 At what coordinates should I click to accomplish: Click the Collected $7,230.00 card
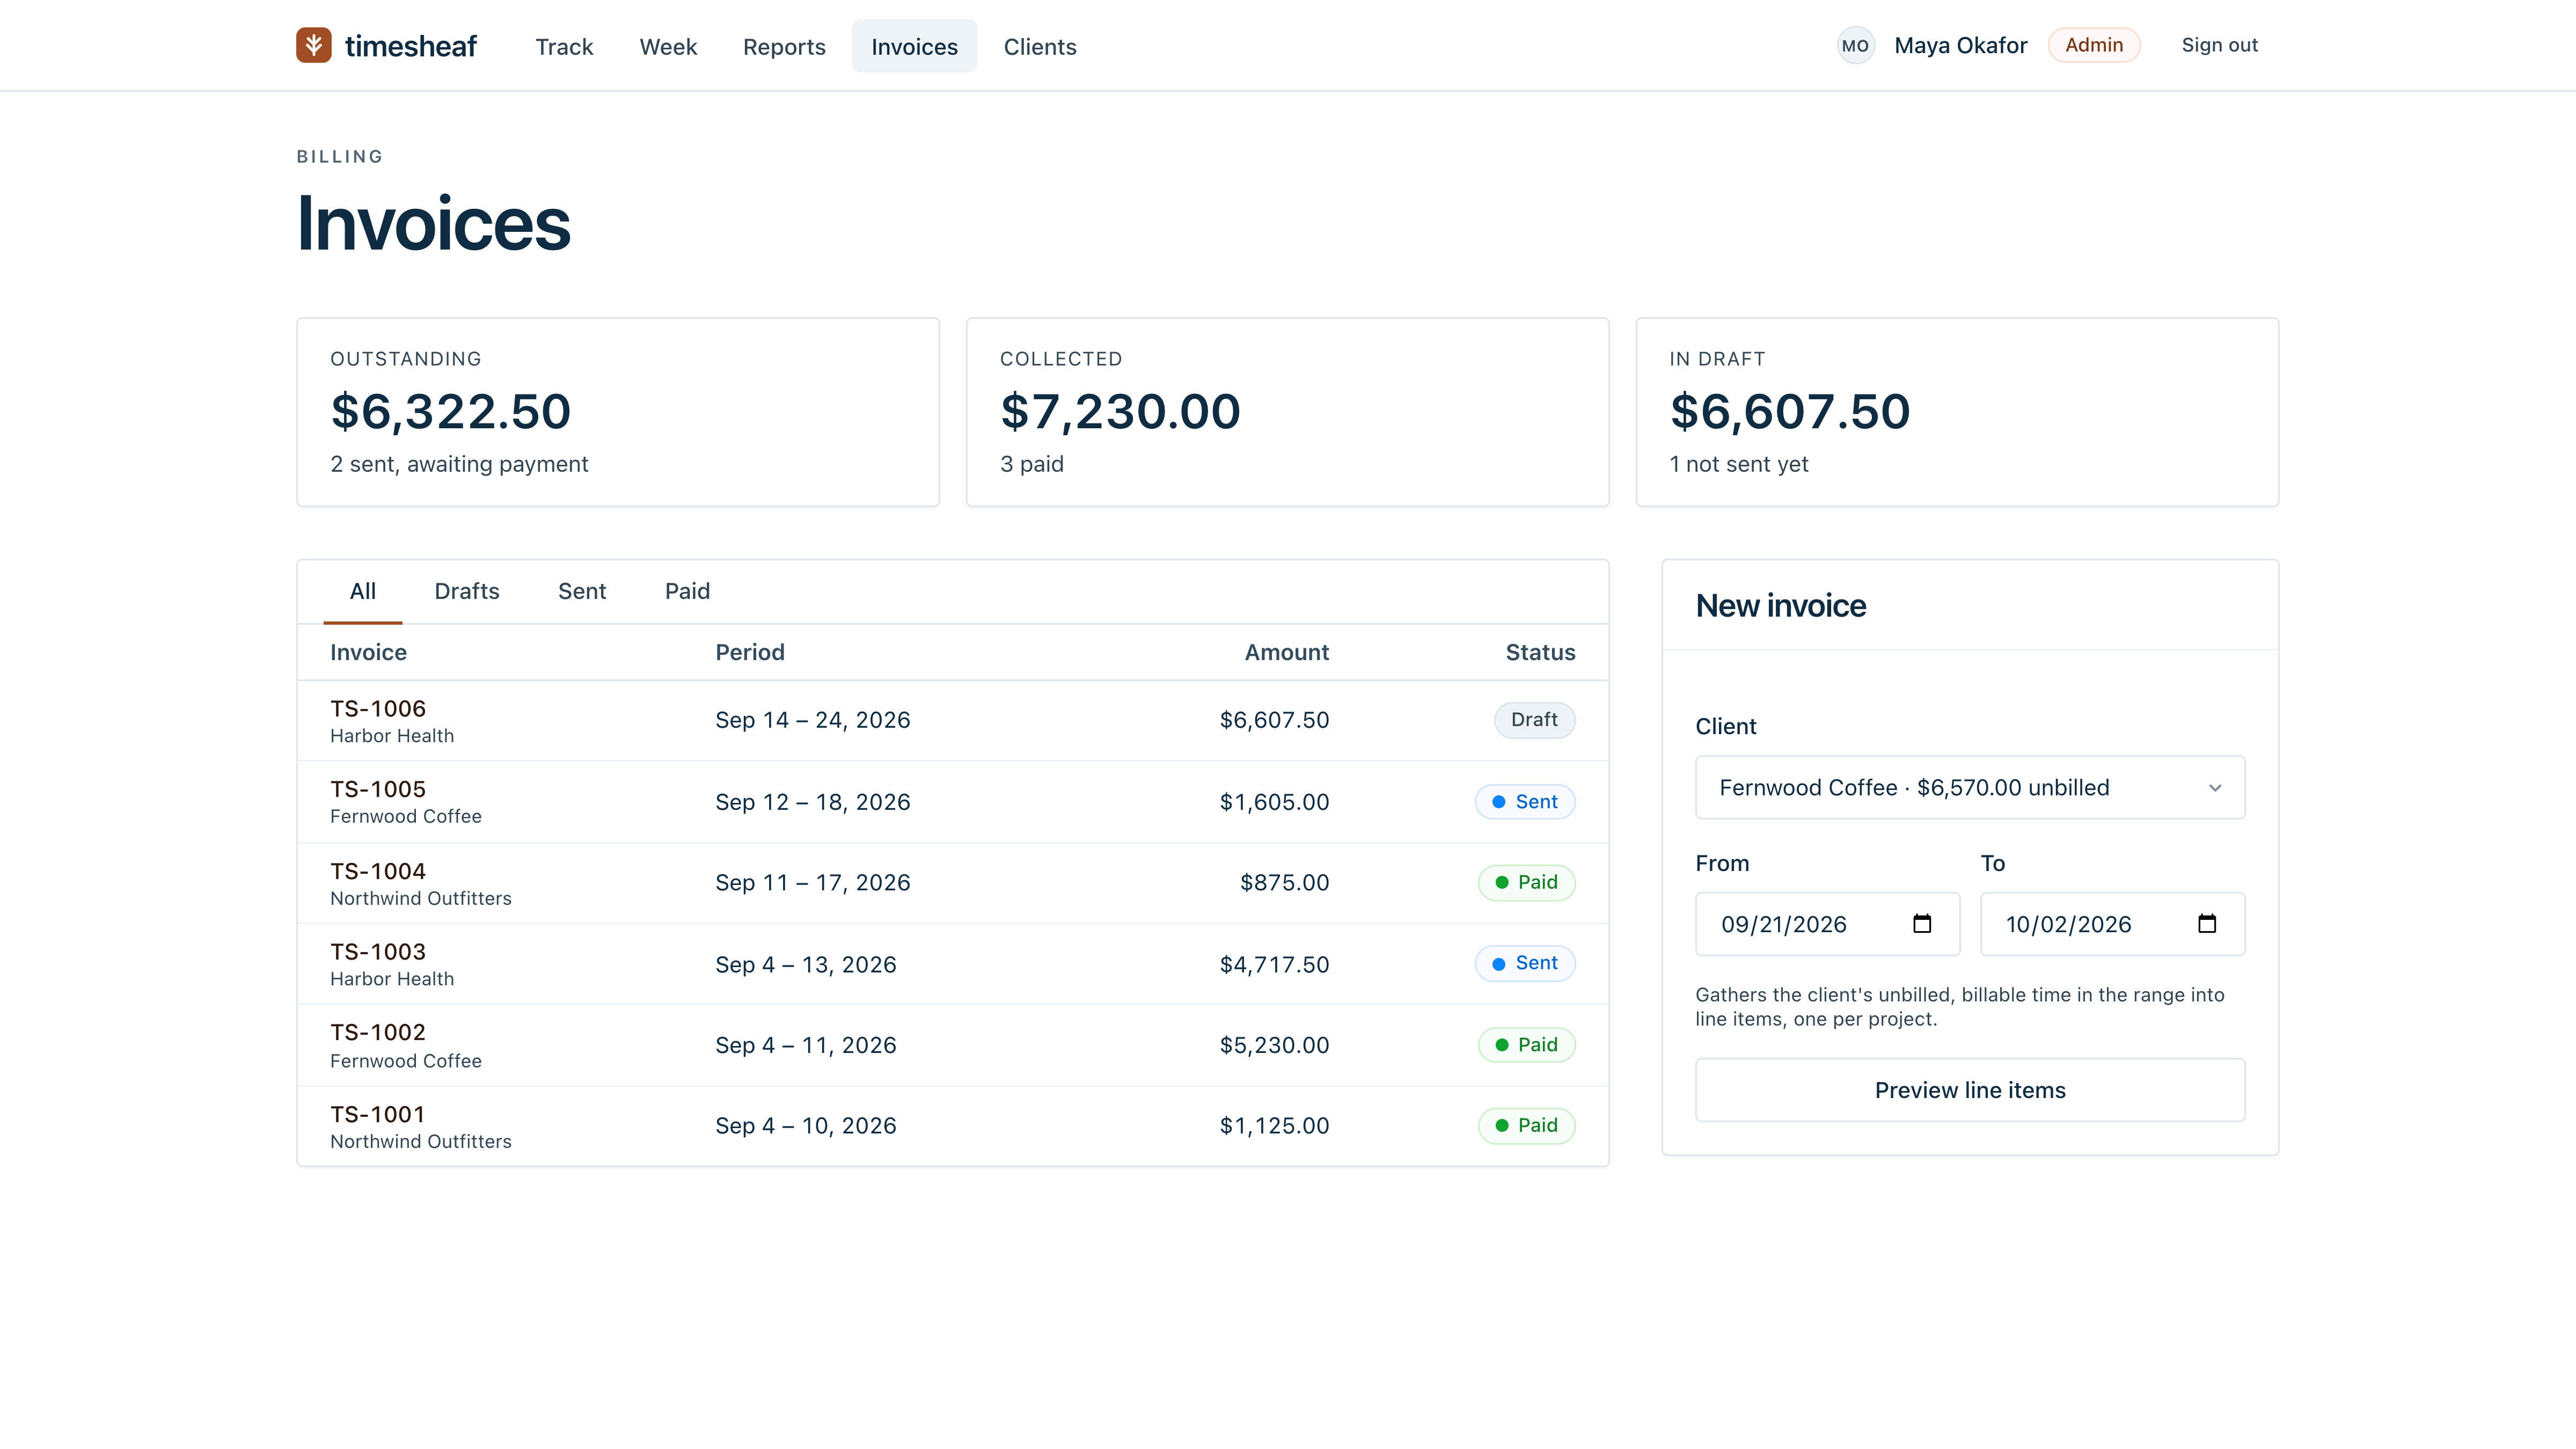(x=1287, y=412)
